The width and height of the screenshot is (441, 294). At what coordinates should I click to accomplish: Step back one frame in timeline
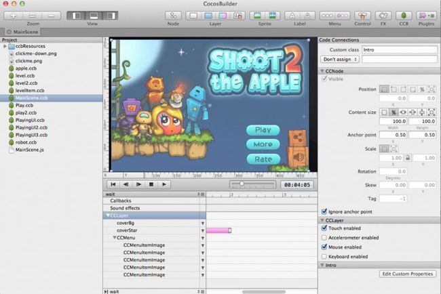126,184
